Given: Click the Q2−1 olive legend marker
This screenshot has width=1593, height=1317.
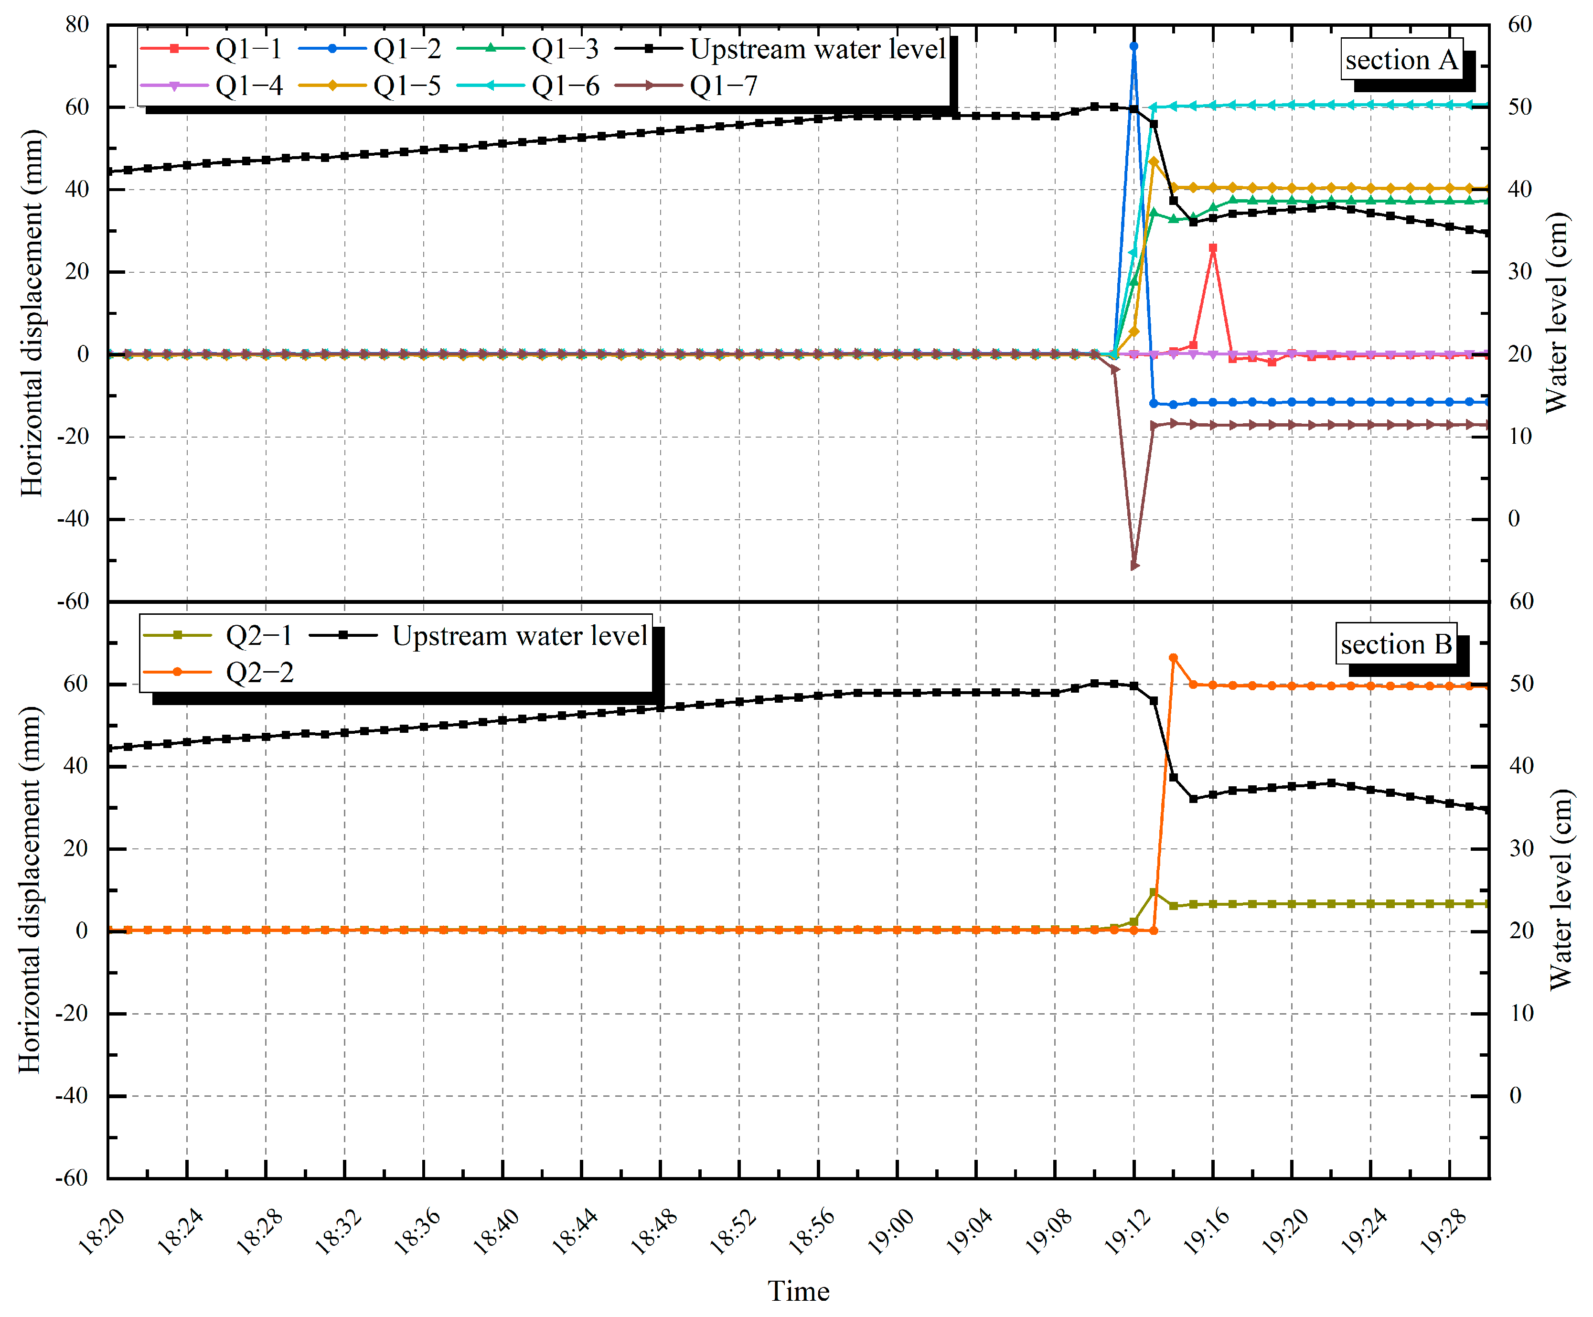Looking at the screenshot, I should pyautogui.click(x=178, y=636).
